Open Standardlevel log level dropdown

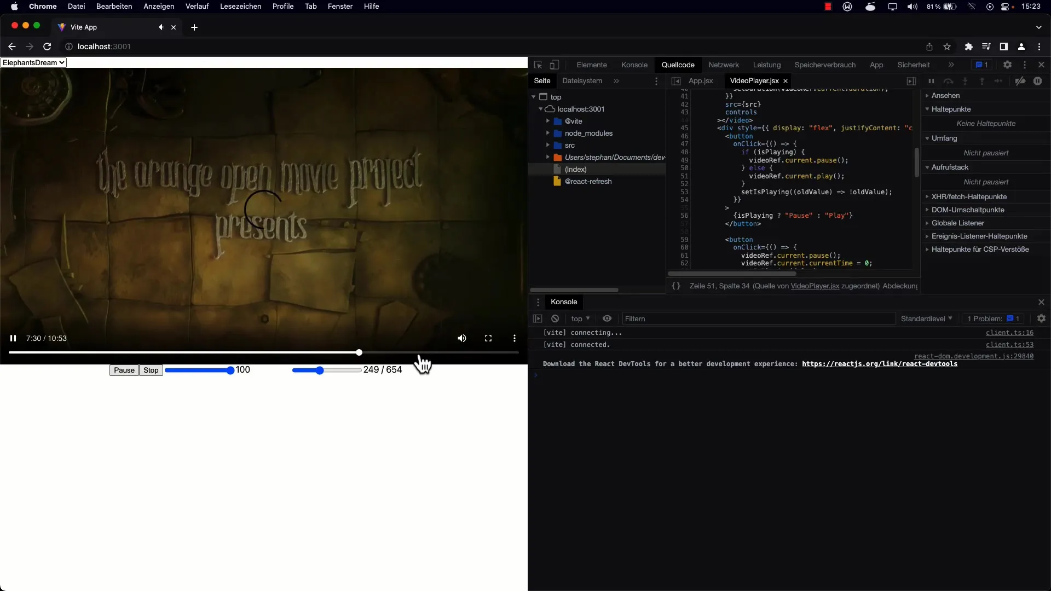[926, 318]
